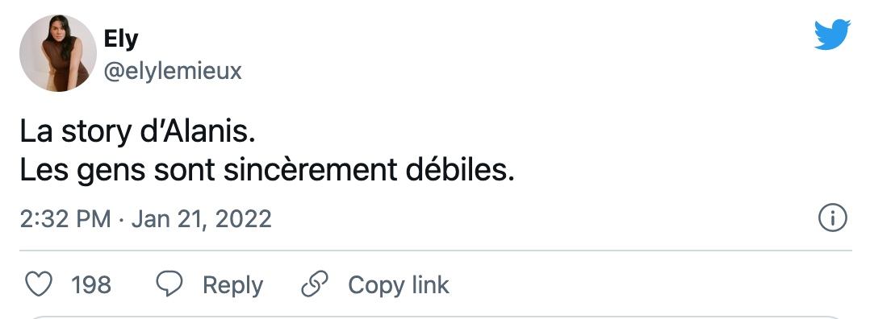Screen dimensions: 870x319
Task: Open Ely's profile picture
Action: tap(58, 53)
